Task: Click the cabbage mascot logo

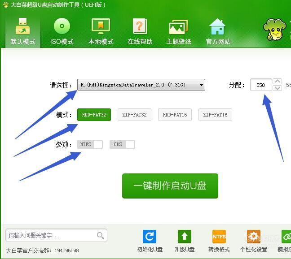Action: 275,29
